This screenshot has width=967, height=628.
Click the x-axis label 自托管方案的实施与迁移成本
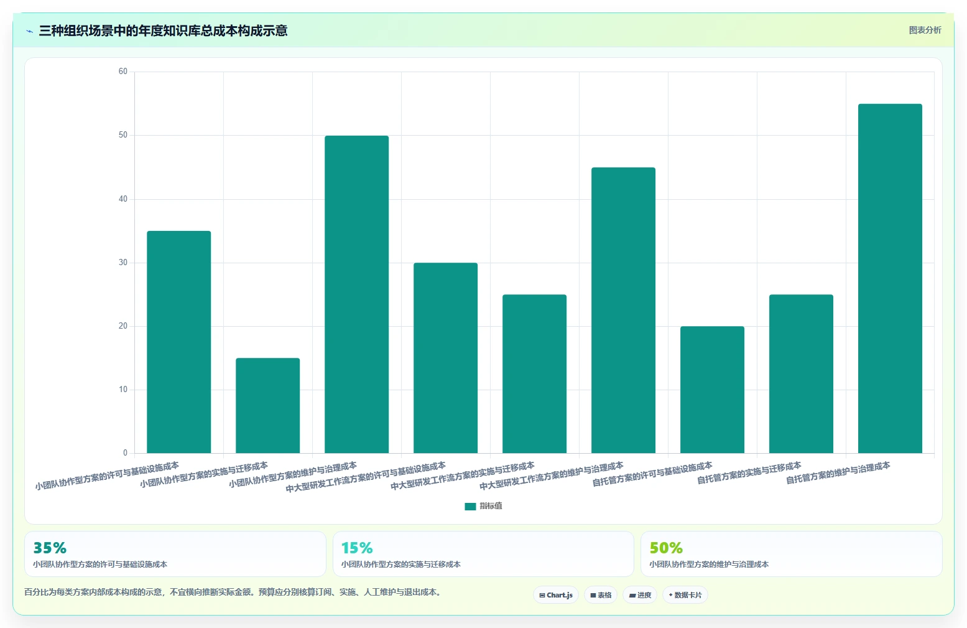click(749, 473)
